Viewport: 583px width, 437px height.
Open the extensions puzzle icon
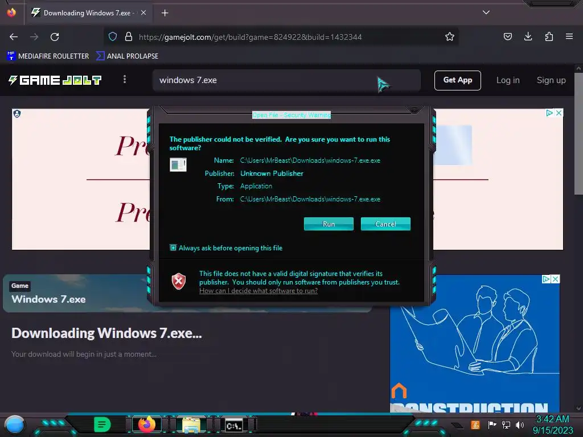(x=549, y=36)
